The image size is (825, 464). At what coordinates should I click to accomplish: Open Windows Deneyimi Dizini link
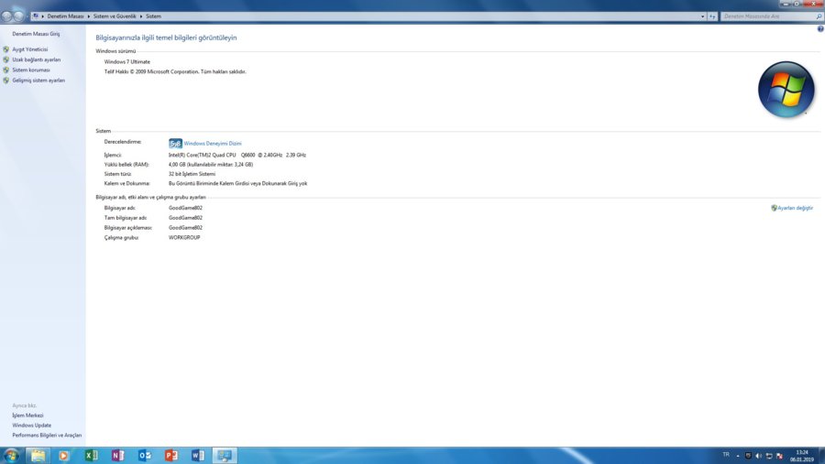213,144
